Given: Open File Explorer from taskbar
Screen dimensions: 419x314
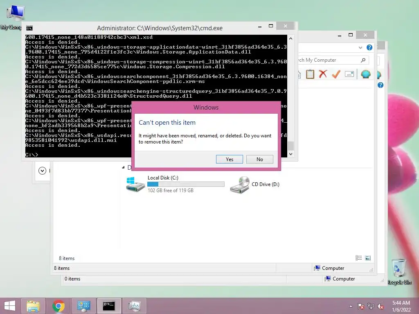Looking at the screenshot, I should coord(33,306).
